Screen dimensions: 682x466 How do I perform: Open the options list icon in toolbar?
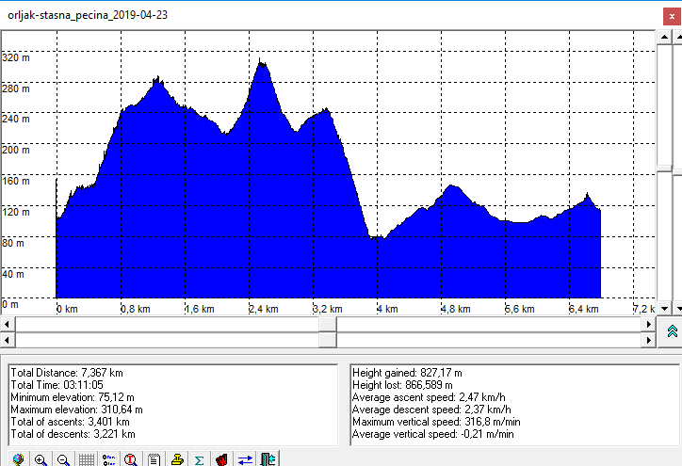pos(108,459)
